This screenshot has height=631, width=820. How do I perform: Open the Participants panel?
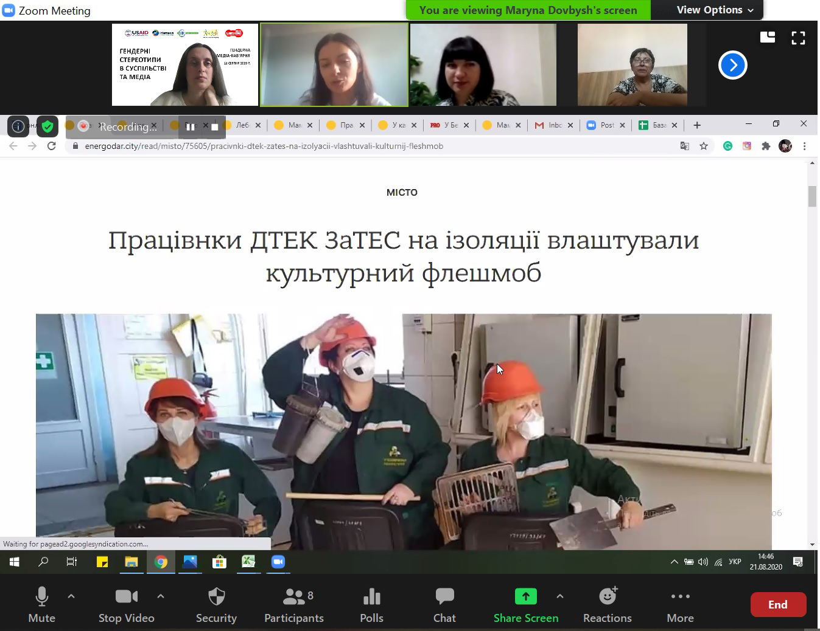click(294, 605)
